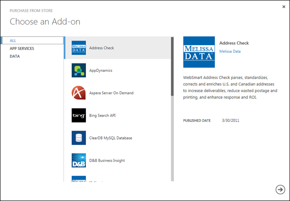Click the WebSmart Address Check description text
The width and height of the screenshot is (290, 201).
click(x=230, y=87)
